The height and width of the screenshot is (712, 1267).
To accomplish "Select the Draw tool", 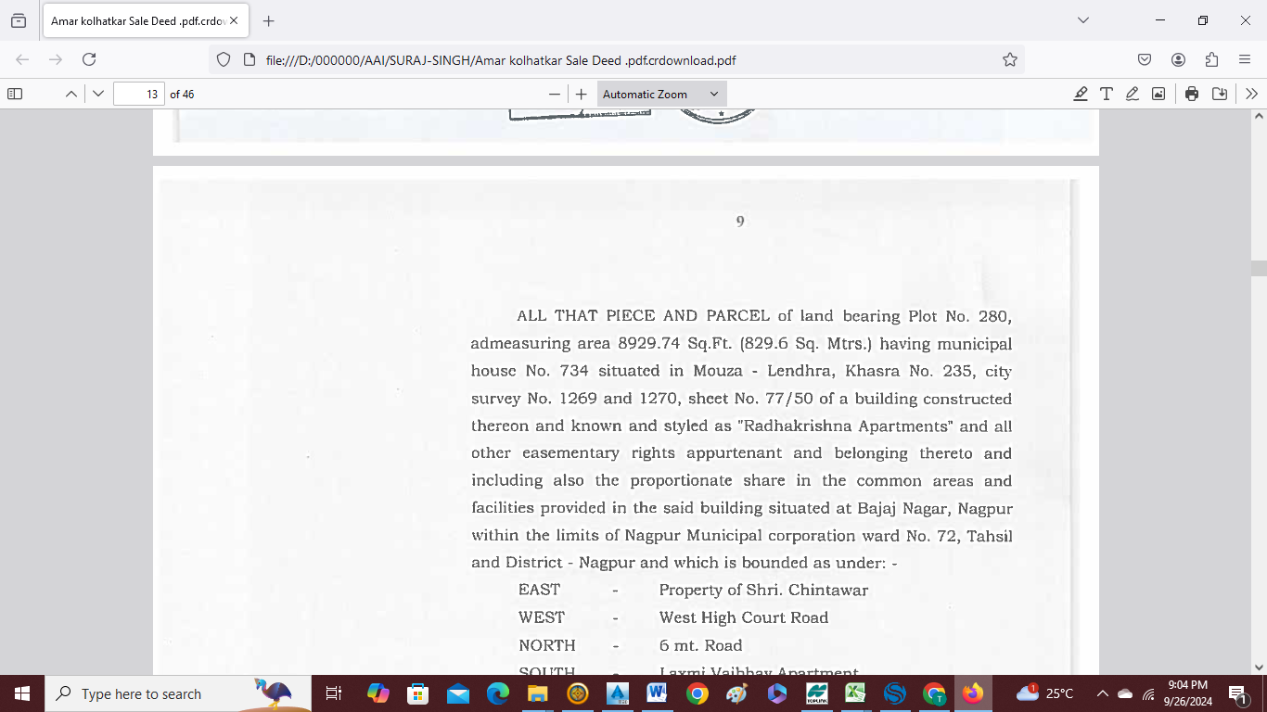I will pyautogui.click(x=1133, y=94).
